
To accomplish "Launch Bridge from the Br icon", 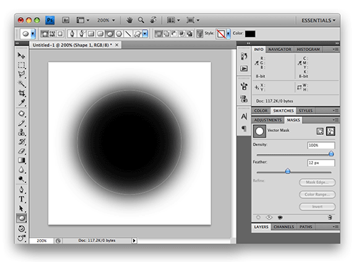I will 65,21.
